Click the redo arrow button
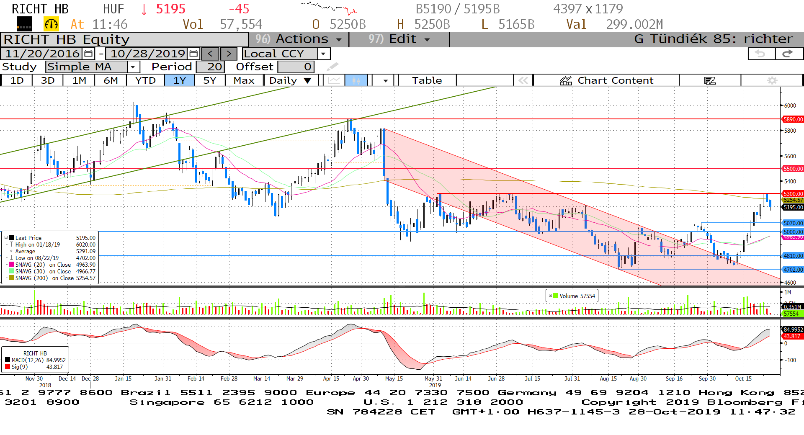 pyautogui.click(x=789, y=54)
